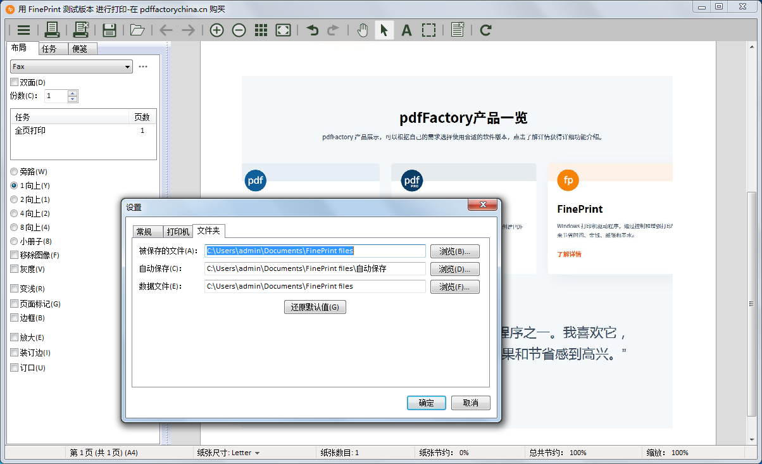762x464 pixels.
Task: Click the Fit to window icon
Action: click(x=283, y=30)
